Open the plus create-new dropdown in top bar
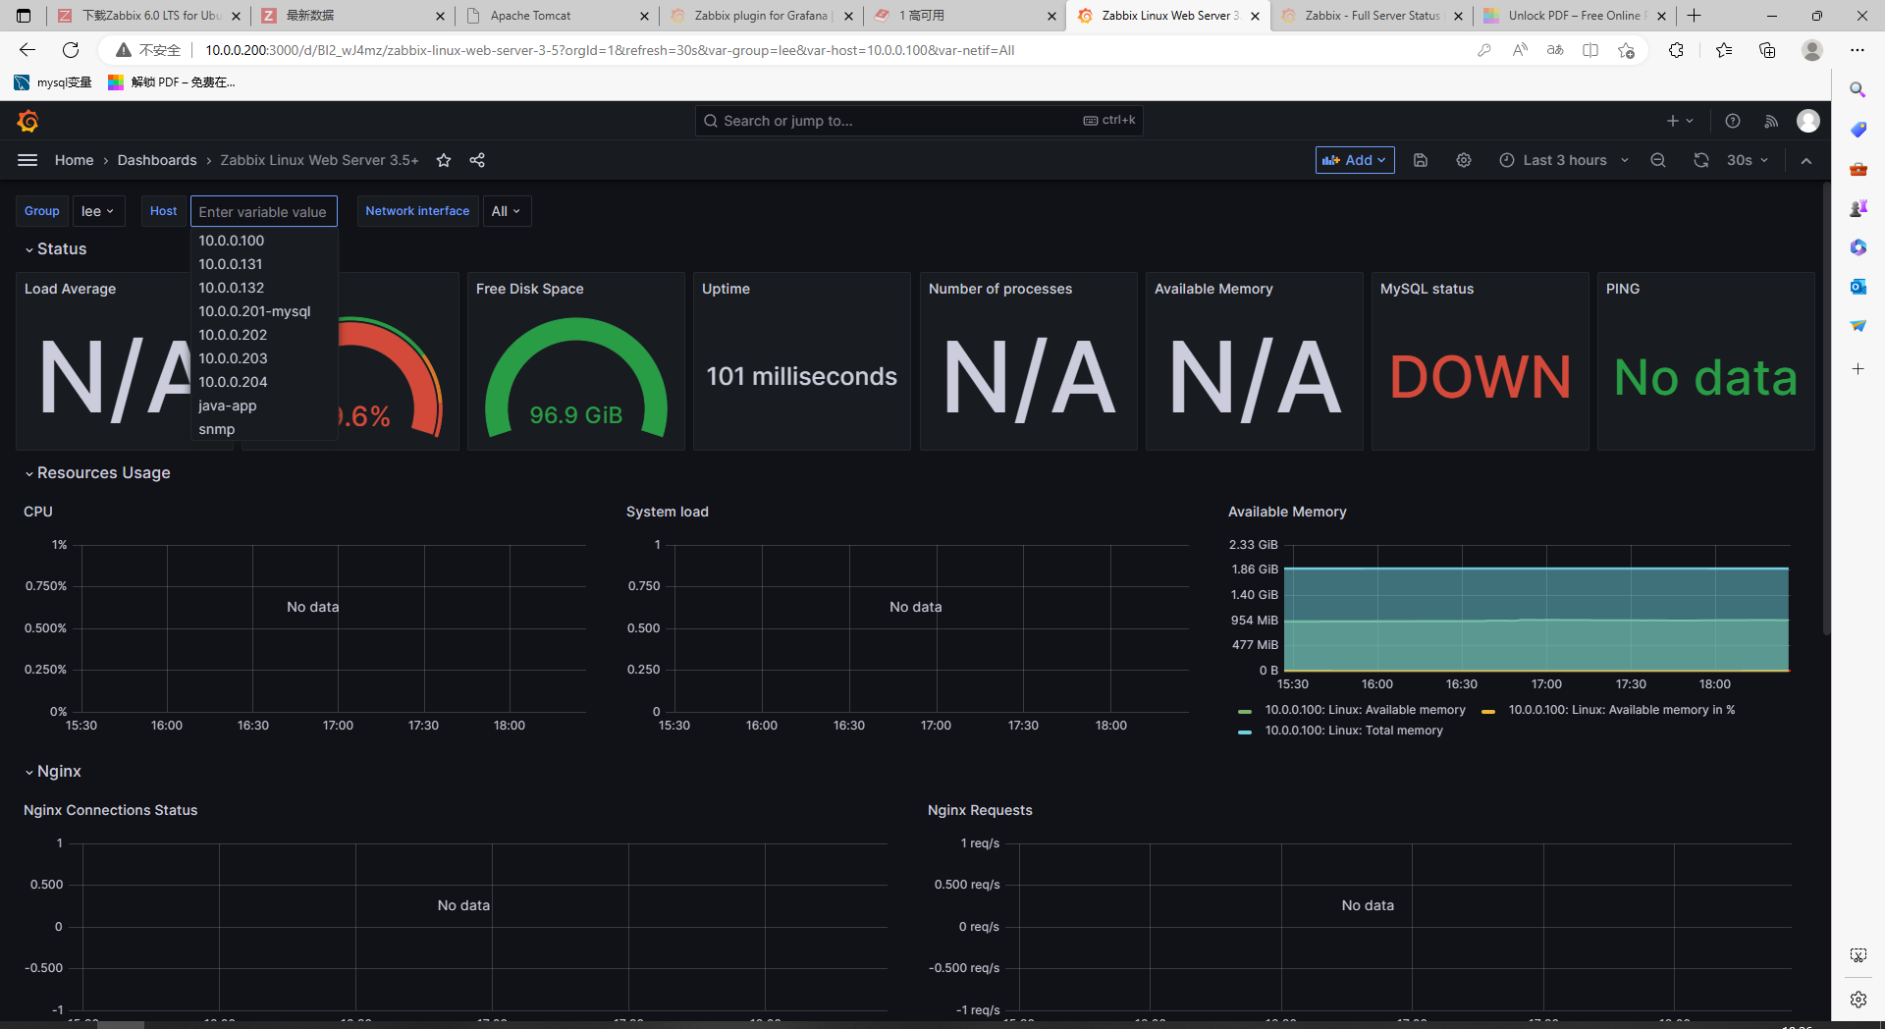Screen dimensions: 1885x1029 coord(1680,121)
